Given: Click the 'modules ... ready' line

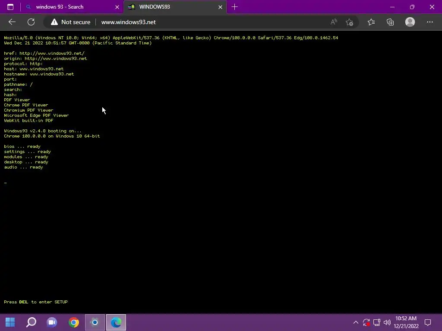Looking at the screenshot, I should click(x=26, y=157).
